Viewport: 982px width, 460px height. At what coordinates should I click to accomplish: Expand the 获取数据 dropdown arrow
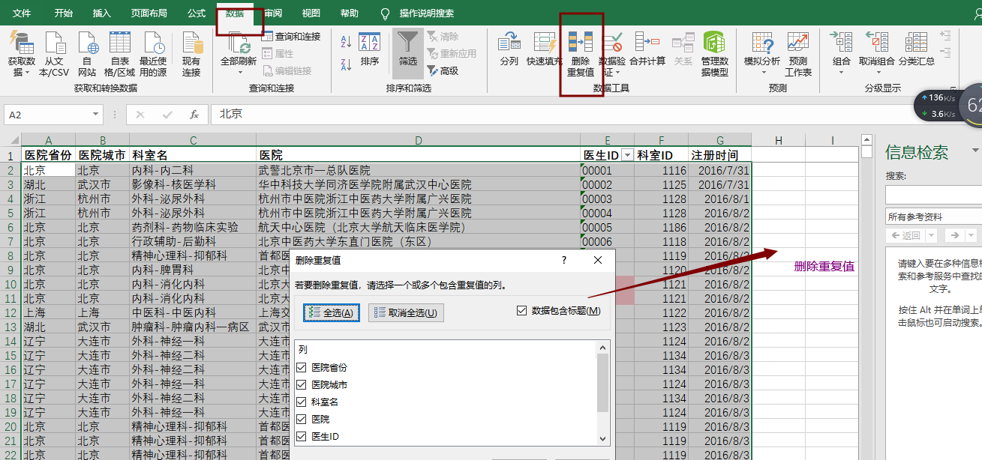(x=27, y=73)
